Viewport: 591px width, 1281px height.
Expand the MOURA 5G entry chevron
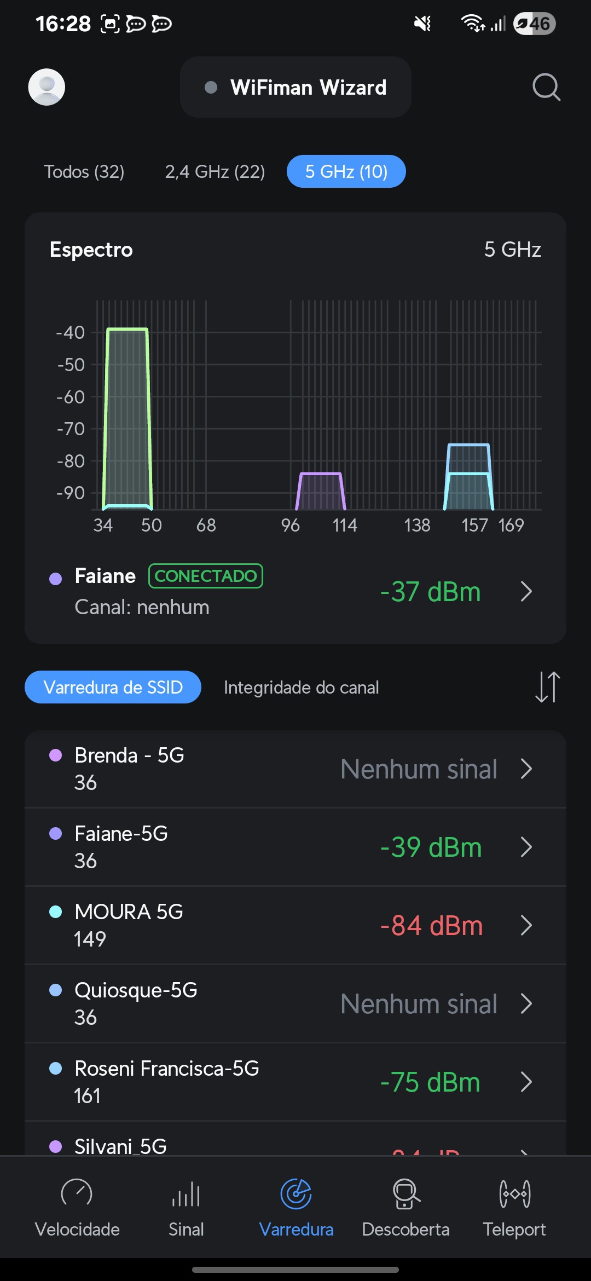[526, 926]
